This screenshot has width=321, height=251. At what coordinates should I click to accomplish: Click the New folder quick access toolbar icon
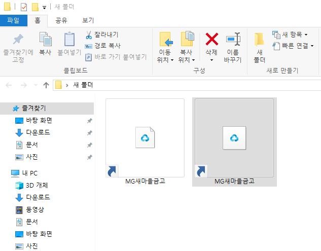tap(35, 7)
